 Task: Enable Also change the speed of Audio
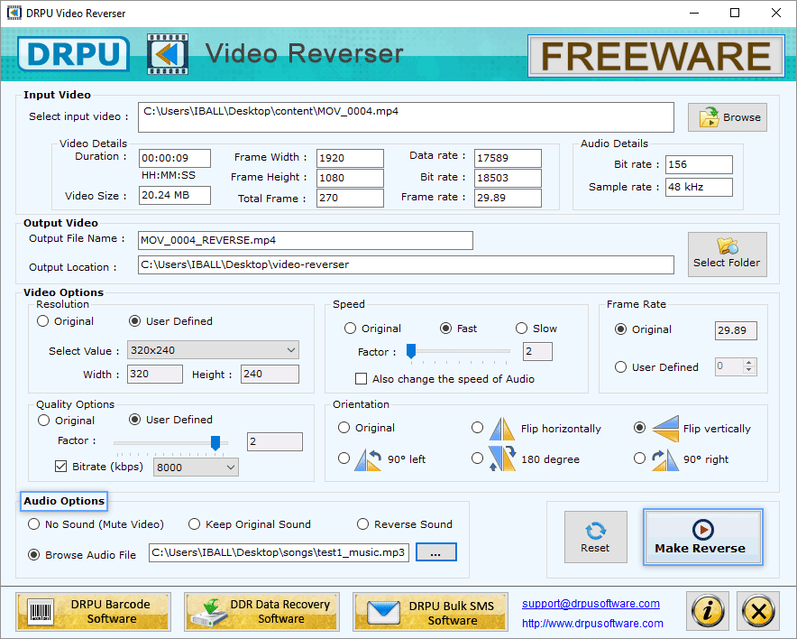tap(361, 378)
